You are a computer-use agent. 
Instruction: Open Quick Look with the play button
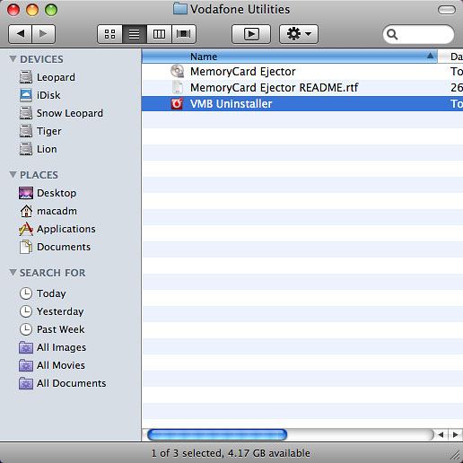pyautogui.click(x=251, y=34)
